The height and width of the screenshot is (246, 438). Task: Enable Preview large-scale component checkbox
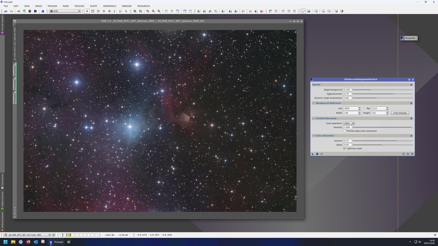click(345, 131)
